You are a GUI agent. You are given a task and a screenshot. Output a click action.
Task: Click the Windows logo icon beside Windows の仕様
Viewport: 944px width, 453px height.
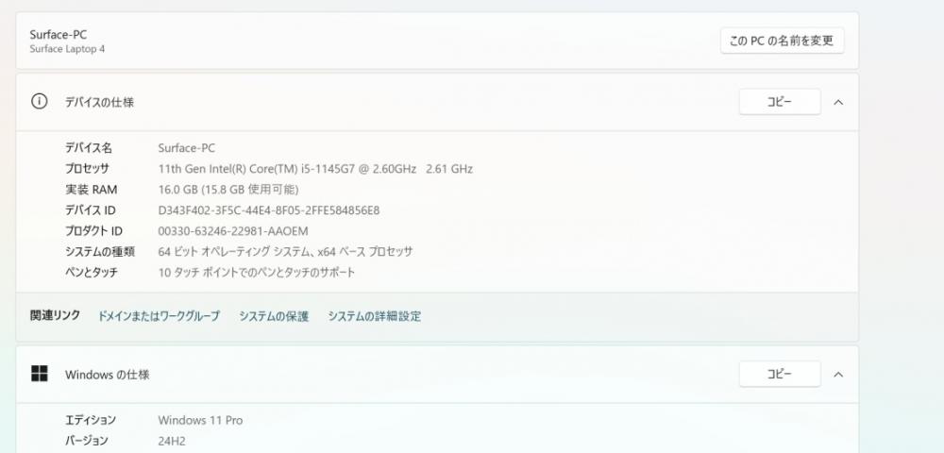click(39, 374)
